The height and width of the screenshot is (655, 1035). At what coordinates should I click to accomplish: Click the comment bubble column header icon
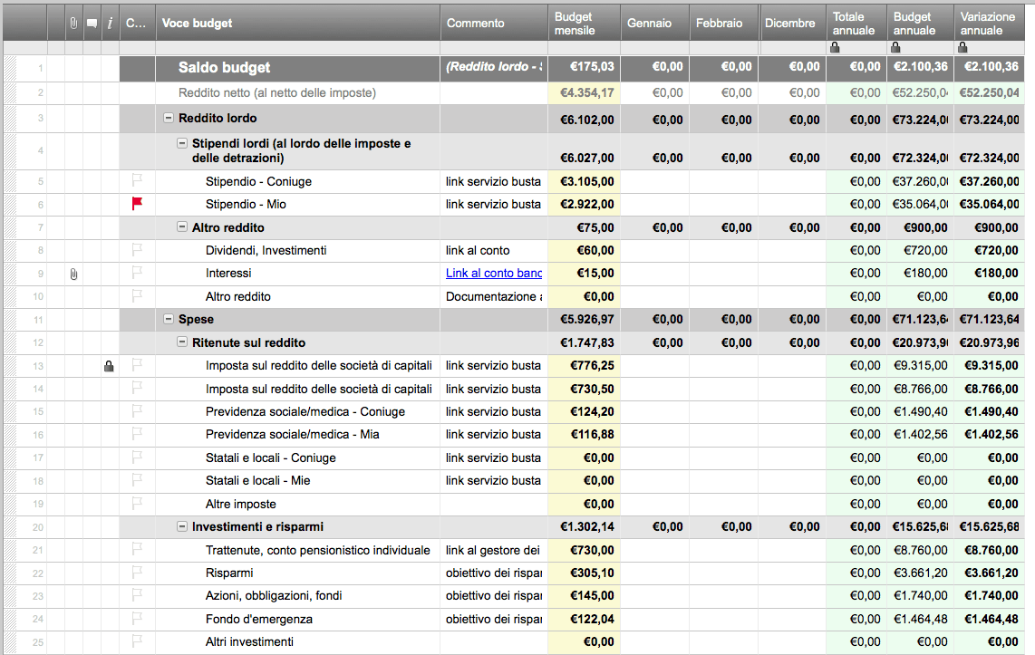tap(92, 23)
